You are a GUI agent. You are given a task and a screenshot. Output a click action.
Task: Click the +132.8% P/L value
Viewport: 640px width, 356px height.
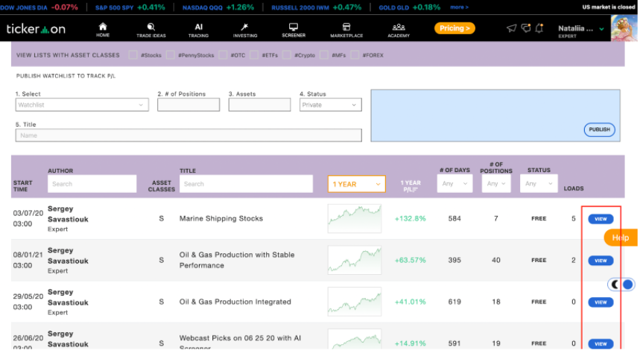[411, 218]
